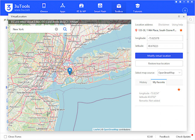Click the www.3u.com website text
195x140 pixels.
tap(22, 10)
